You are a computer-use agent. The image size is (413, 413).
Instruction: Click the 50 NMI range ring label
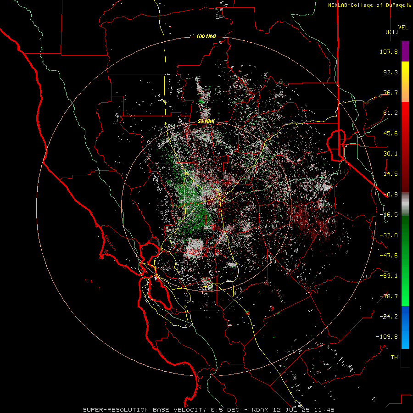206,122
